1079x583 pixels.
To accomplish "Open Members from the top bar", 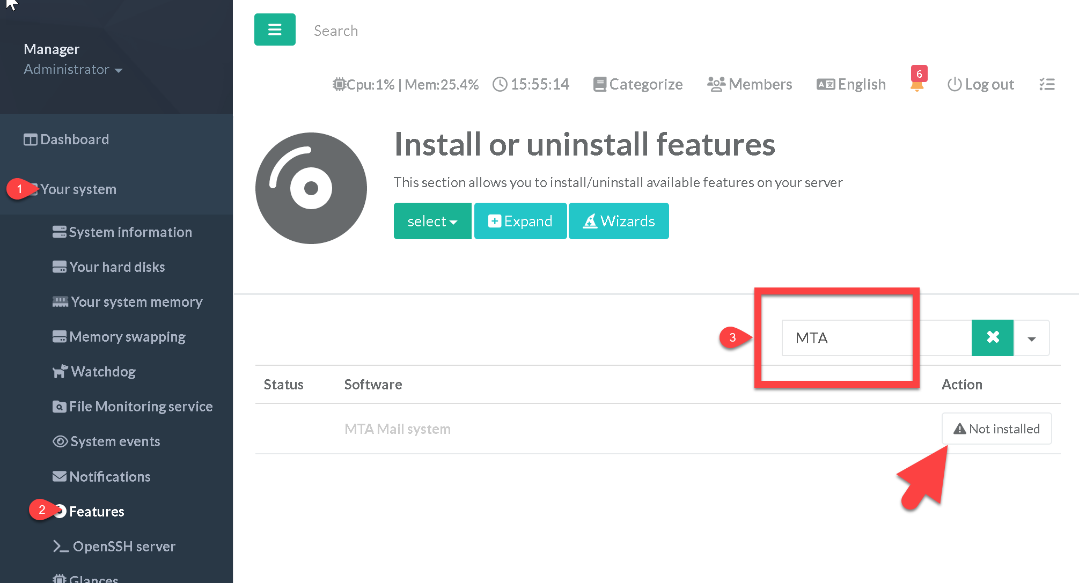I will [750, 84].
